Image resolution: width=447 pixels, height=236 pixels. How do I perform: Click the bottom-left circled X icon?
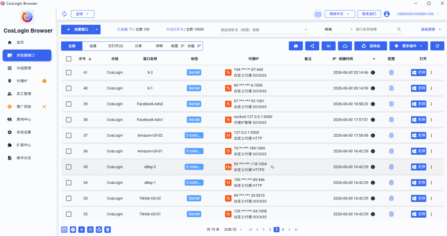tap(73, 229)
